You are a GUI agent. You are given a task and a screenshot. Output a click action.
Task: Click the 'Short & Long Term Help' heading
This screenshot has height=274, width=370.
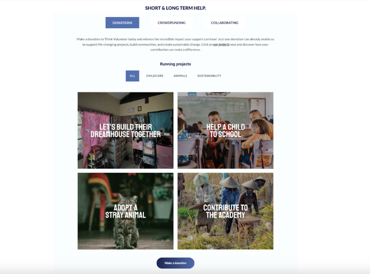coord(175,8)
